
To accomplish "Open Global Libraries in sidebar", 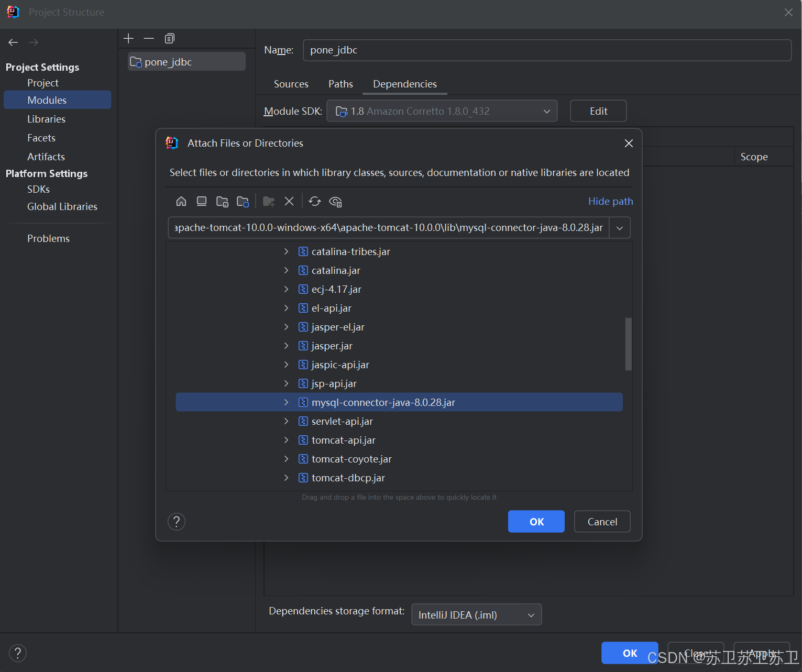I will (62, 206).
